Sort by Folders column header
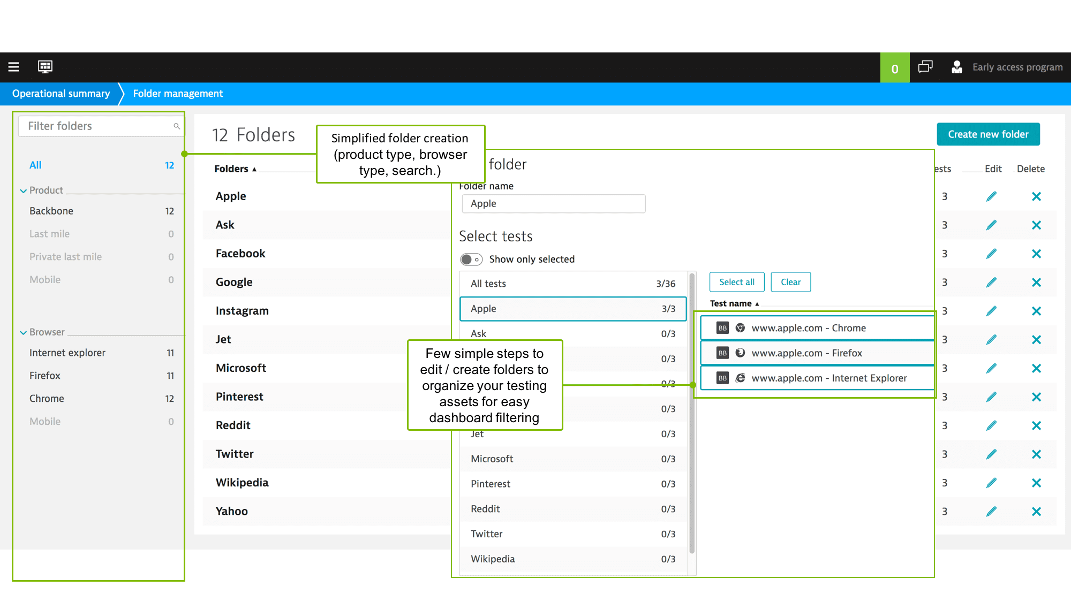 [235, 169]
